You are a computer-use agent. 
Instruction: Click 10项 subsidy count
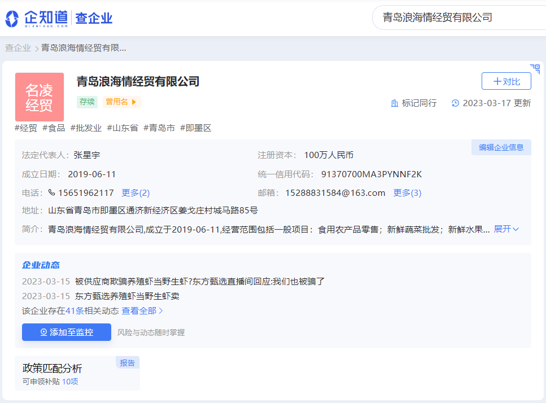[70, 382]
